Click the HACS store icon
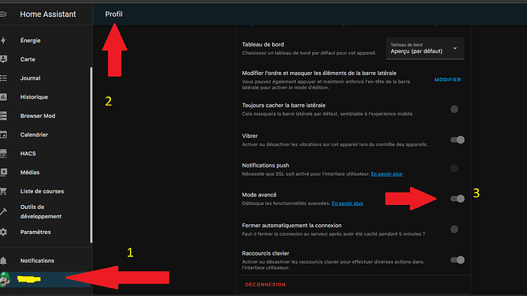527x296 pixels. pyautogui.click(x=3, y=153)
